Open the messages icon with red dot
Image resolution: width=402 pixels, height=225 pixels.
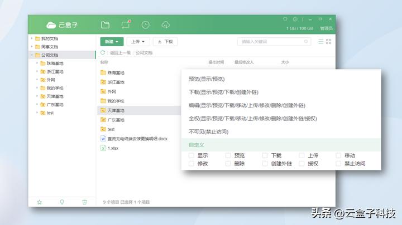coord(126,25)
